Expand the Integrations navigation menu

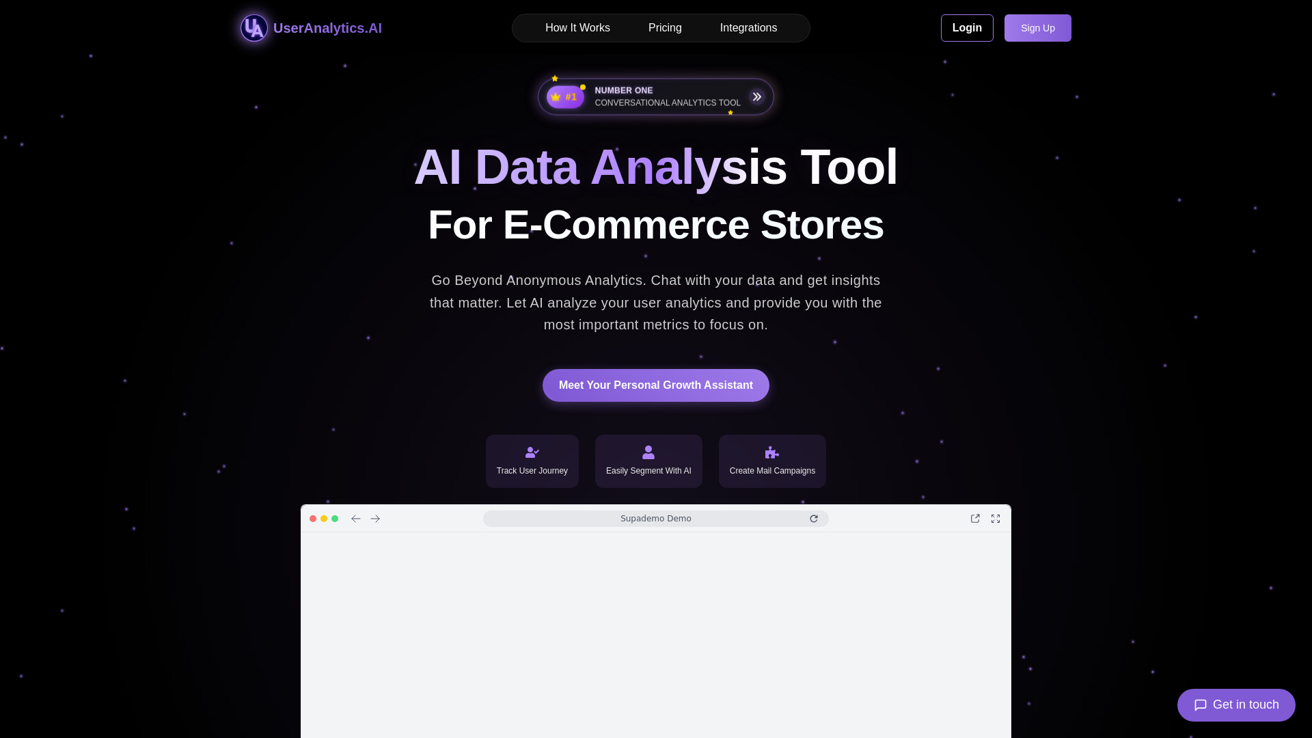pyautogui.click(x=749, y=28)
